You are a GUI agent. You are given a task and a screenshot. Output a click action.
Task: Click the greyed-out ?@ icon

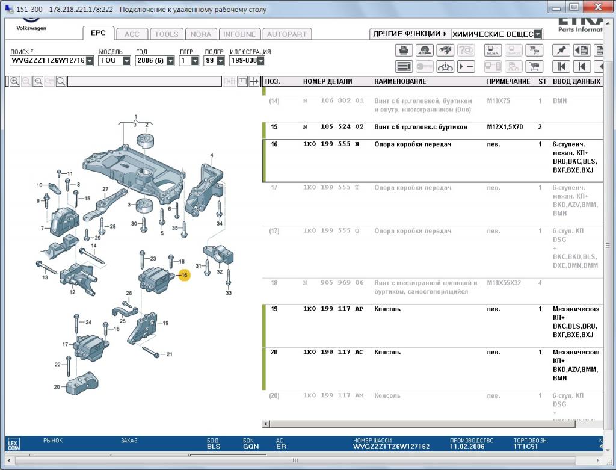pos(466,51)
